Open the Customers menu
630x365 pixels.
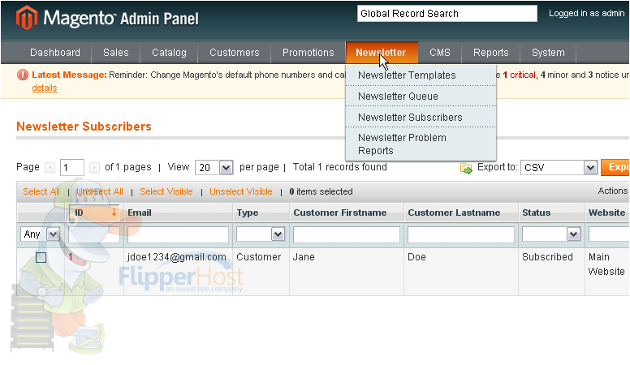click(235, 53)
